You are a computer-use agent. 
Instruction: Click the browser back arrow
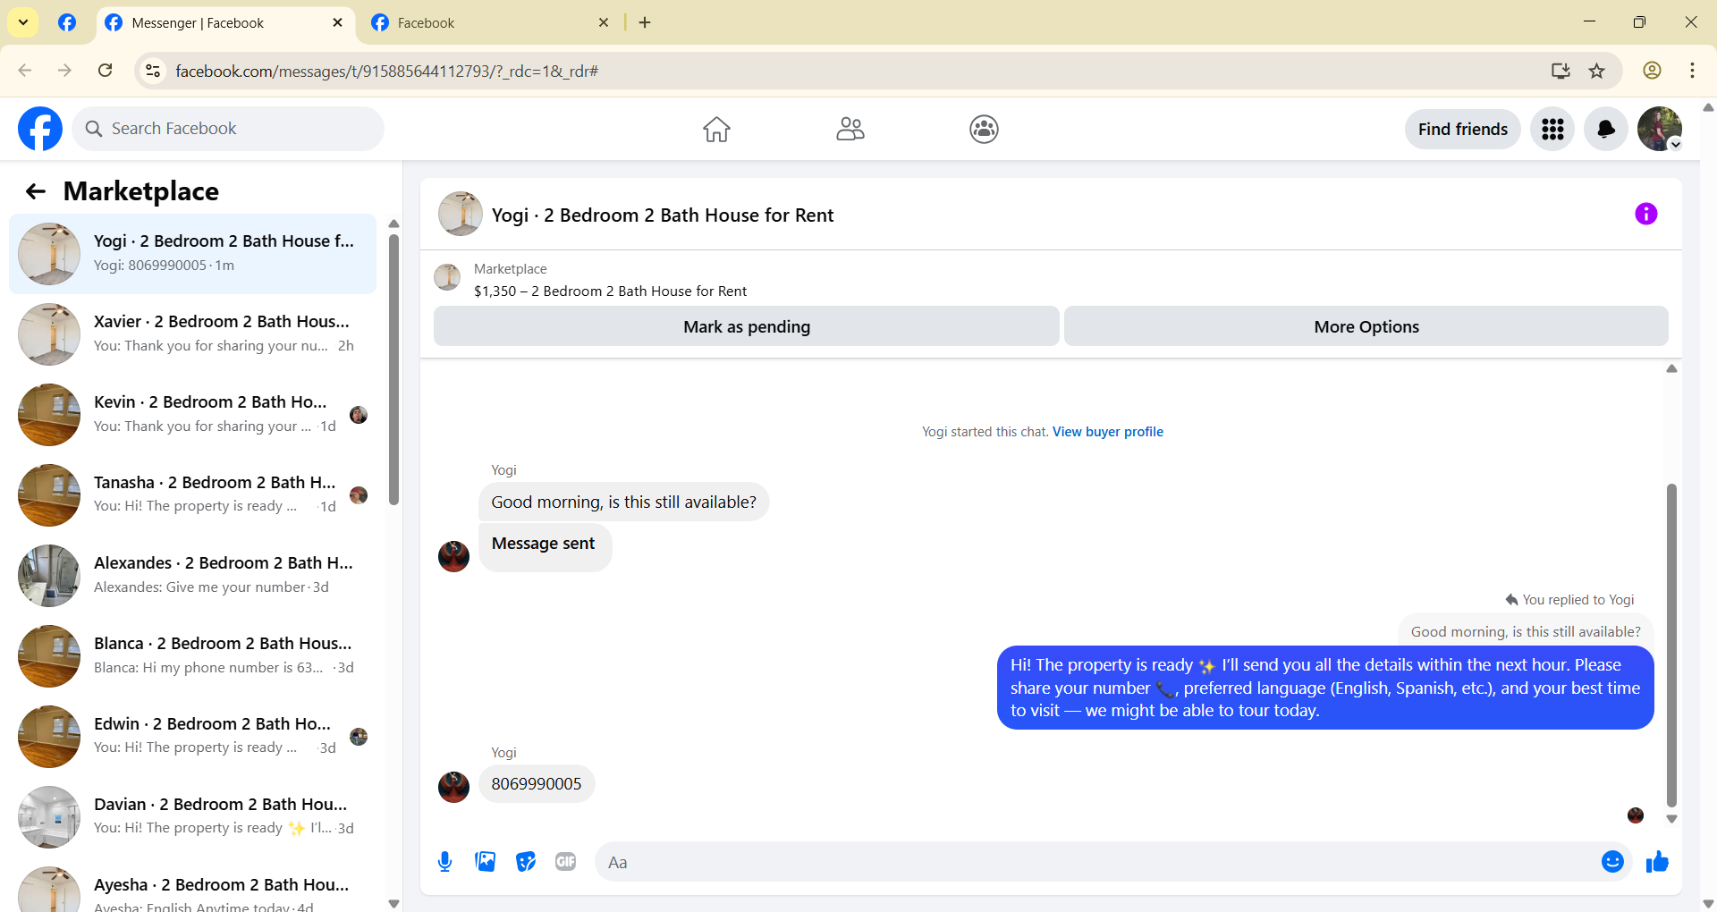(25, 71)
